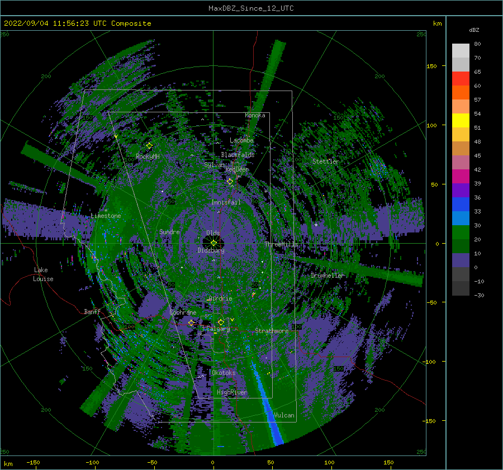Image resolution: width=503 pixels, height=470 pixels.
Task: Select the Airdrie label
Action: point(220,298)
